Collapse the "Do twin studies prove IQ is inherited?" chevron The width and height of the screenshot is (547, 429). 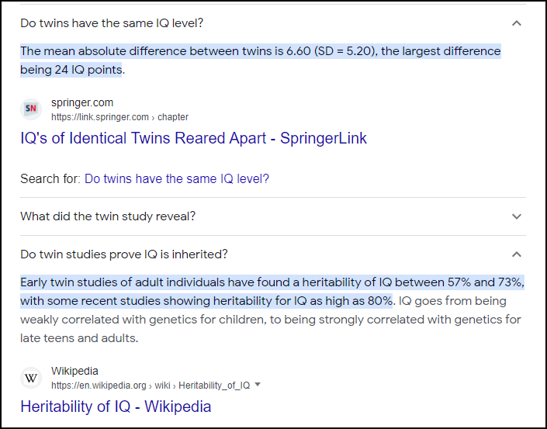(517, 254)
